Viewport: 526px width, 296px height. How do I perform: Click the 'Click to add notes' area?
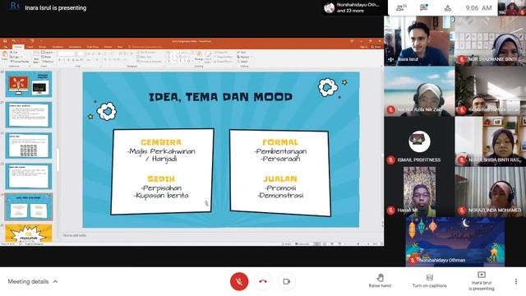75,236
